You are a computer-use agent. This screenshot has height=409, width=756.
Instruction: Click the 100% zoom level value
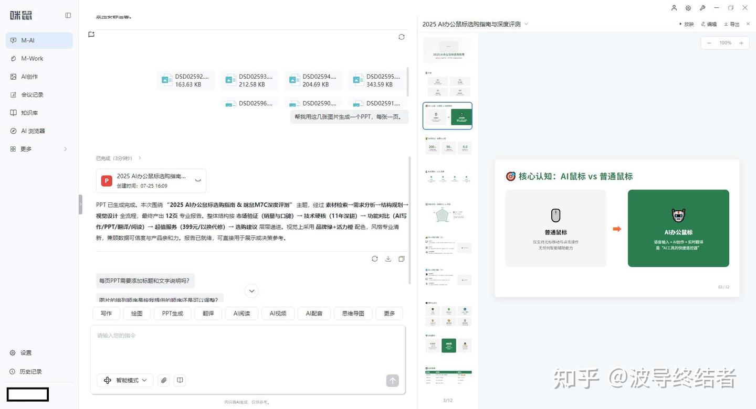point(725,43)
